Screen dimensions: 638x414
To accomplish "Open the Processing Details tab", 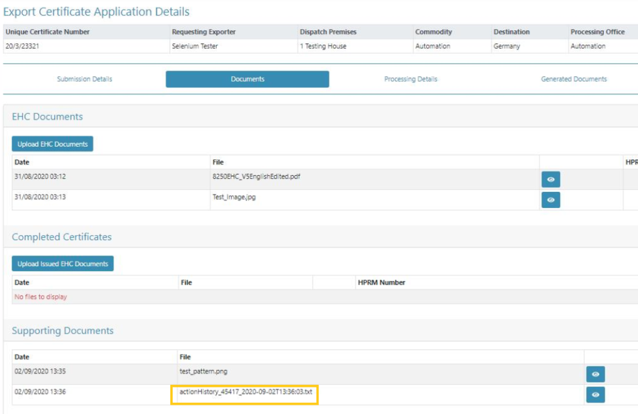I will click(411, 79).
